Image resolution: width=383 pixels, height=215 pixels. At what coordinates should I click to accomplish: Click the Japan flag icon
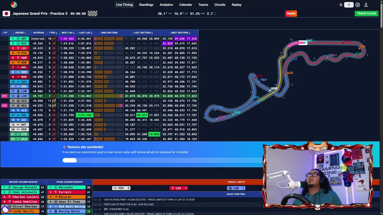(6, 13)
